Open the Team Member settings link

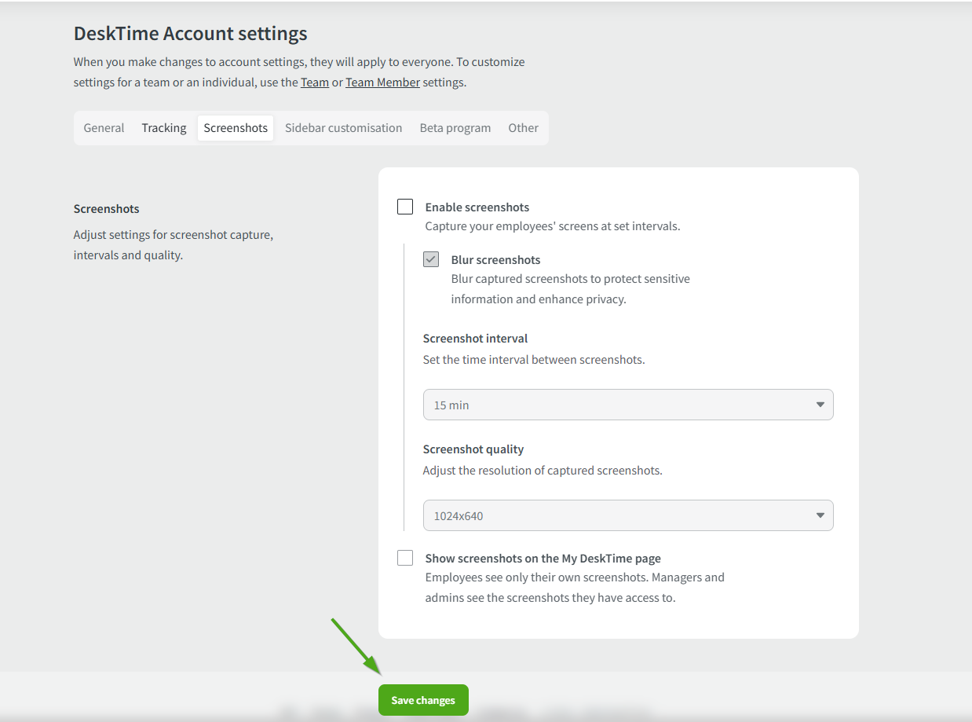(382, 82)
